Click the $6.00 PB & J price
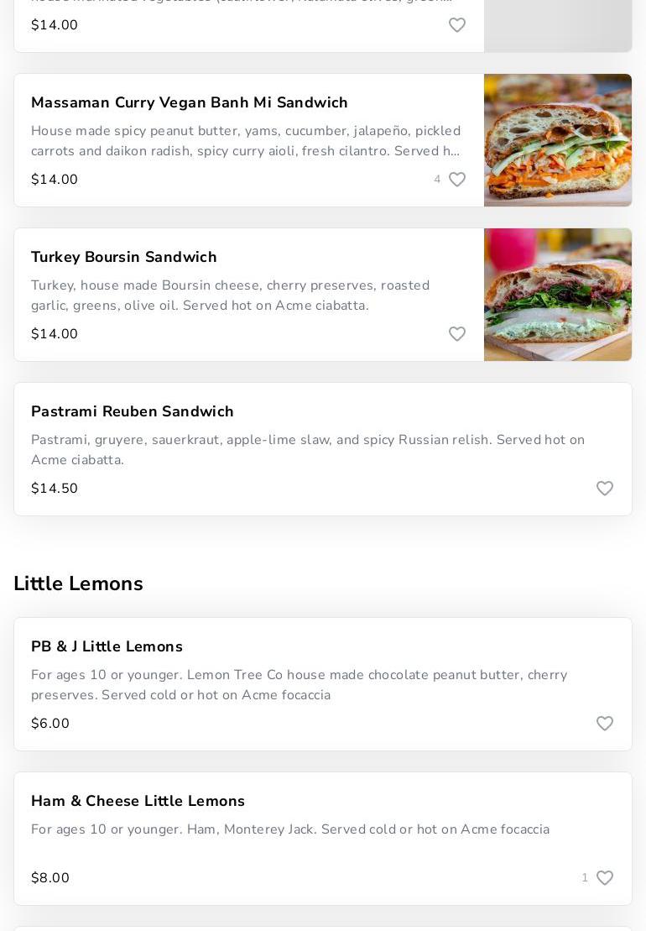Screen dimensions: 646x931 pyautogui.click(x=50, y=724)
